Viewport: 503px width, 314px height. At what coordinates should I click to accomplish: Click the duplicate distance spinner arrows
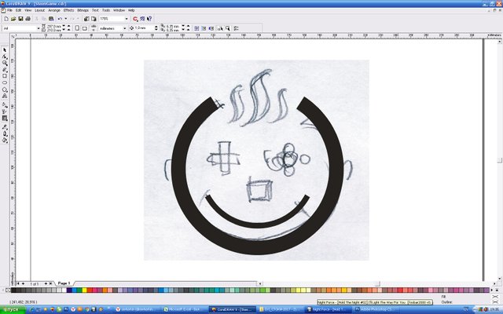[x=185, y=28]
